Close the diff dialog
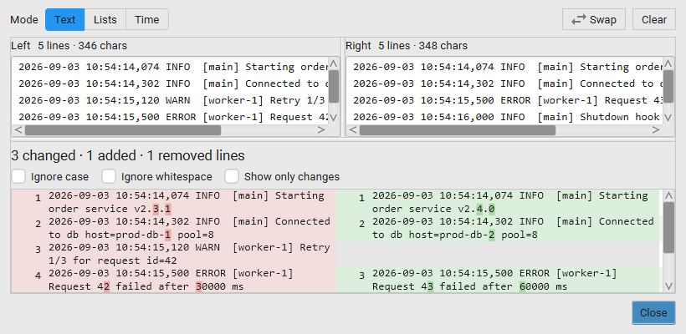Image resolution: width=686 pixels, height=334 pixels. (653, 312)
